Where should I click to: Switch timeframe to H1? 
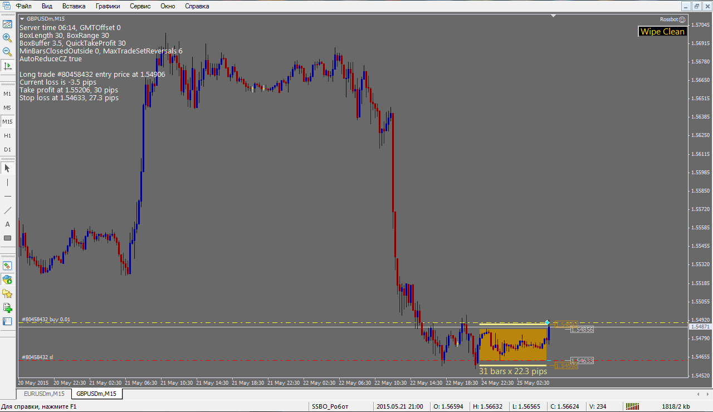coord(7,135)
